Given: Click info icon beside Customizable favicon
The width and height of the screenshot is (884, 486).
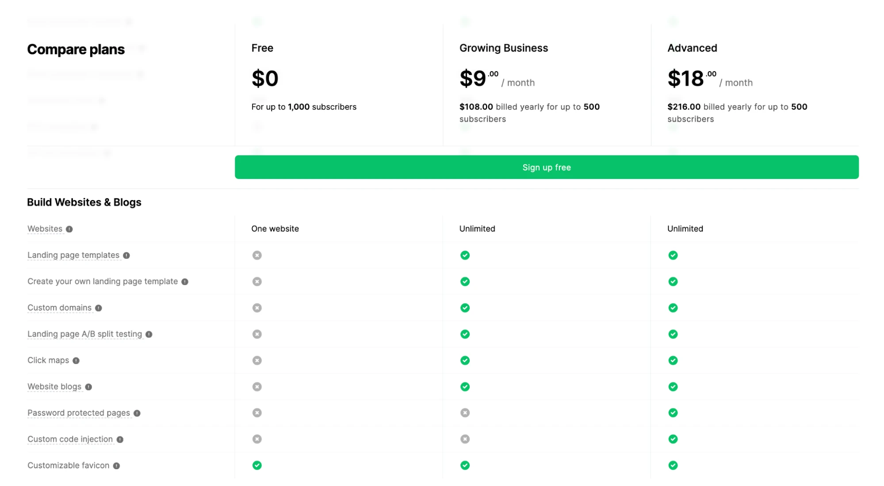Looking at the screenshot, I should coord(116,466).
